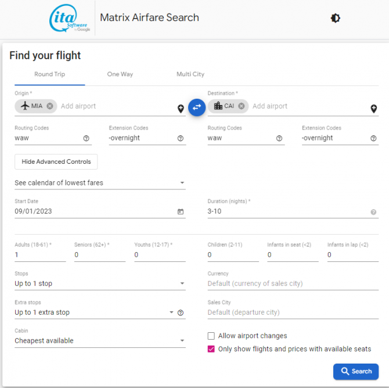Show help for Extra stops
The width and height of the screenshot is (389, 388).
tap(181, 313)
